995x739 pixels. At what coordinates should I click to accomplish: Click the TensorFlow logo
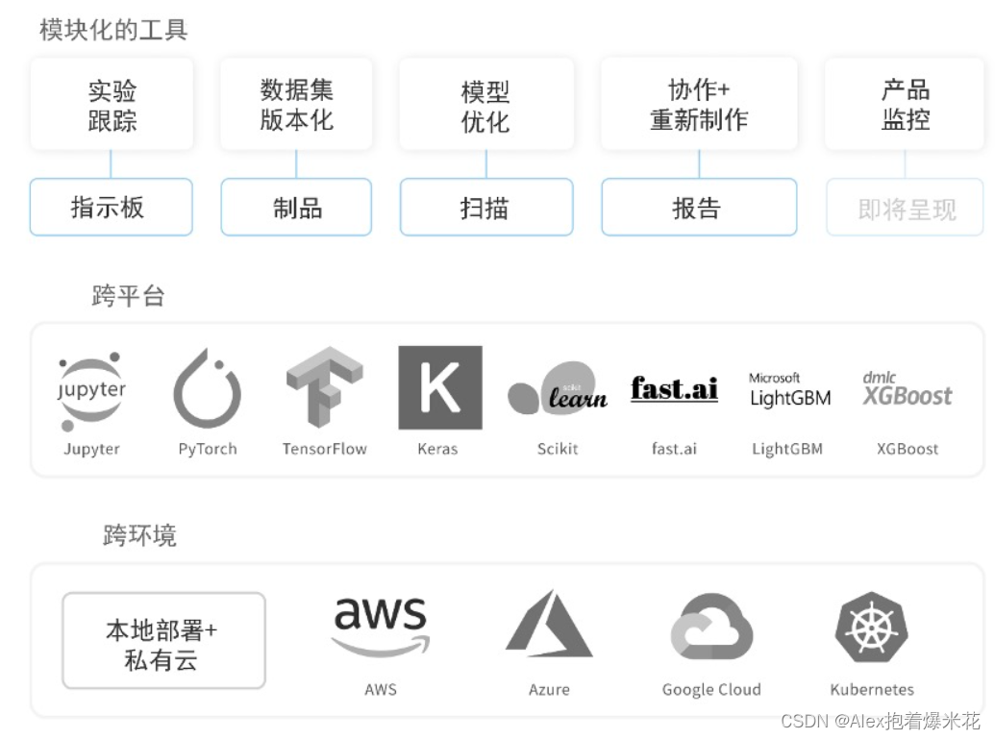tap(324, 387)
